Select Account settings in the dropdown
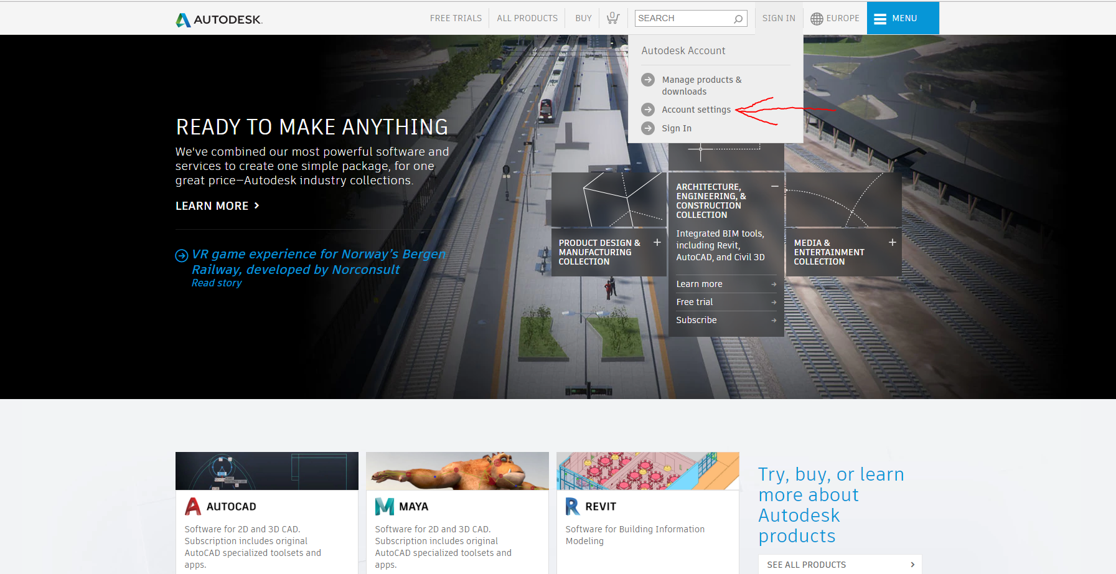This screenshot has height=574, width=1116. tap(696, 110)
